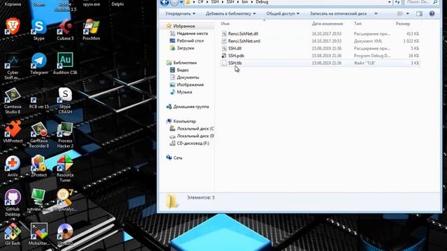Screen dimensions: 447x251
Task: Click the bin breadcrumb segment
Action: (245, 2)
